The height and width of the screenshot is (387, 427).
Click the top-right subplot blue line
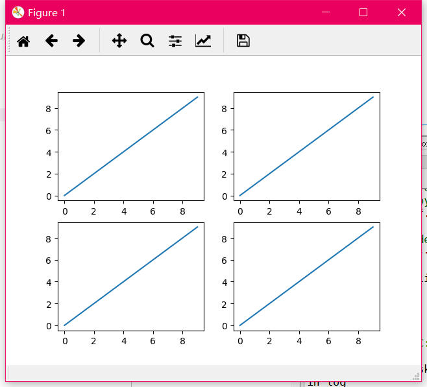click(x=307, y=146)
